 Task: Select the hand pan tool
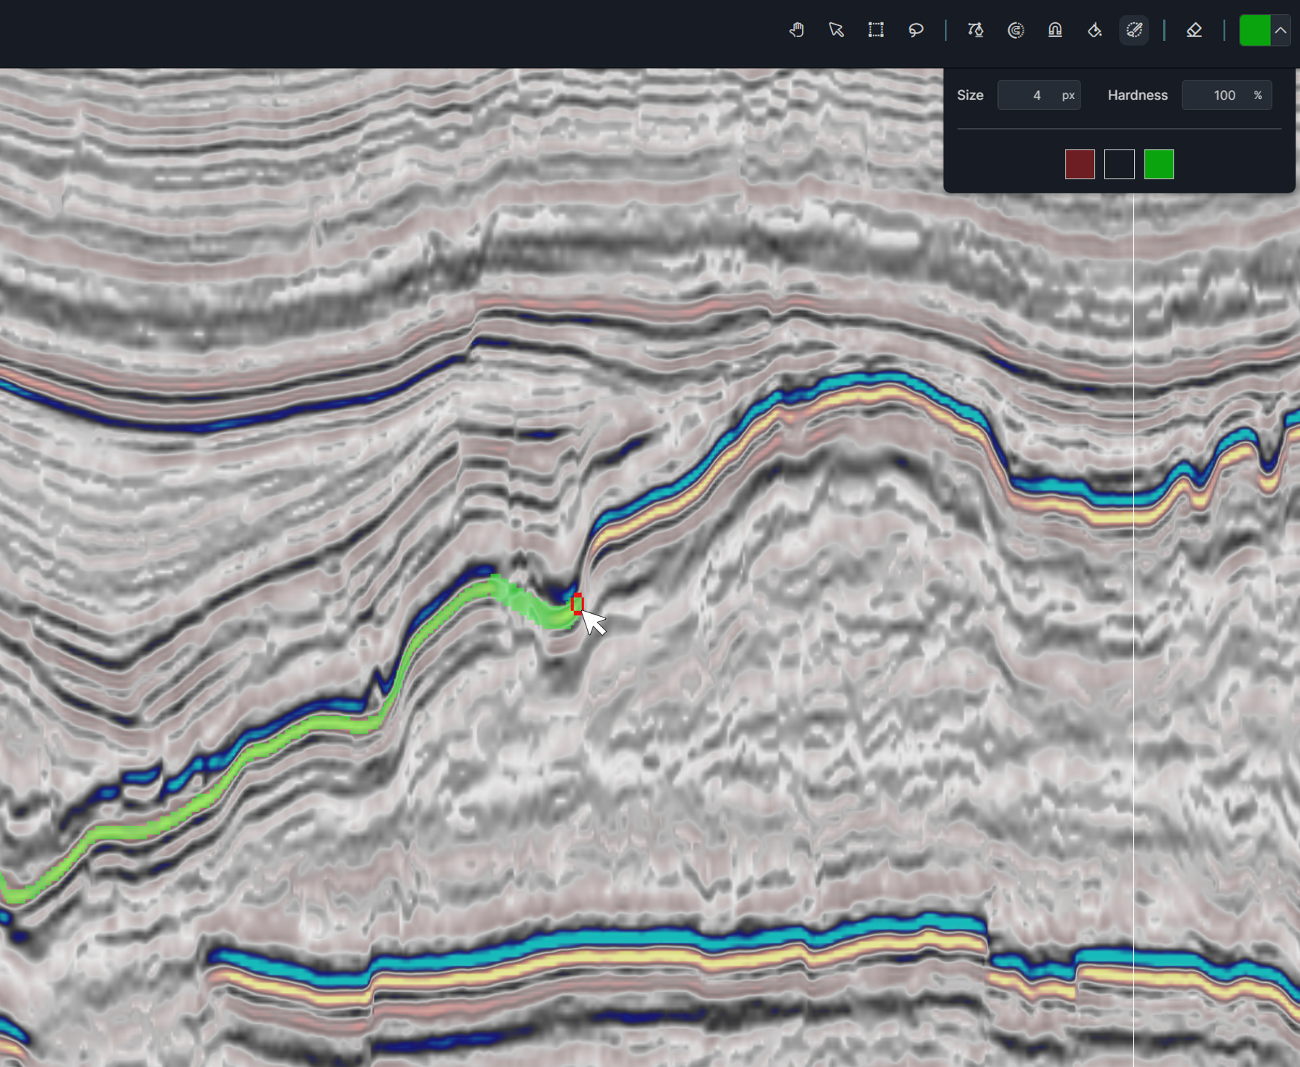(x=796, y=31)
